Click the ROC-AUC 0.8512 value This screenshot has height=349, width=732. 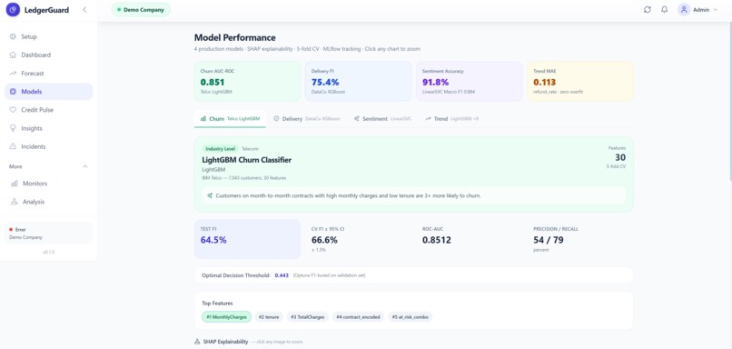tap(437, 240)
